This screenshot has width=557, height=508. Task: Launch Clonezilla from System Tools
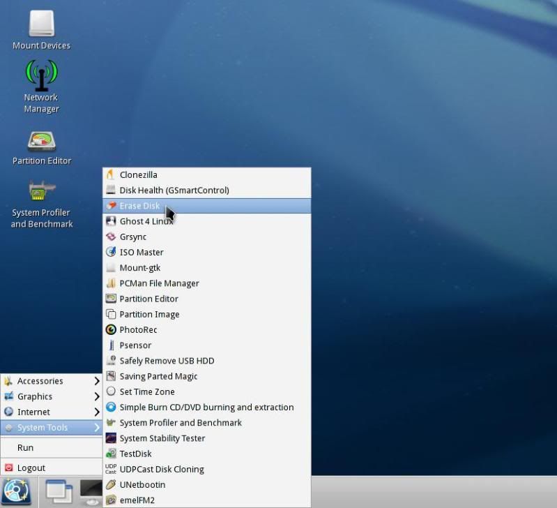point(207,174)
